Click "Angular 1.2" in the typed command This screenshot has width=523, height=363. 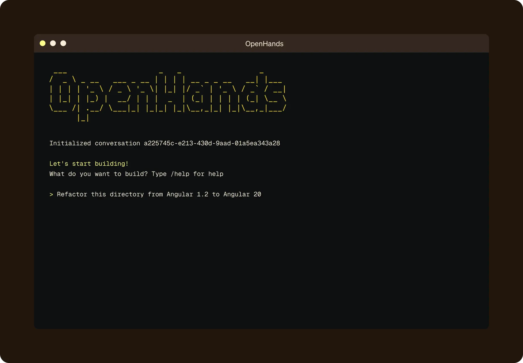pos(187,195)
